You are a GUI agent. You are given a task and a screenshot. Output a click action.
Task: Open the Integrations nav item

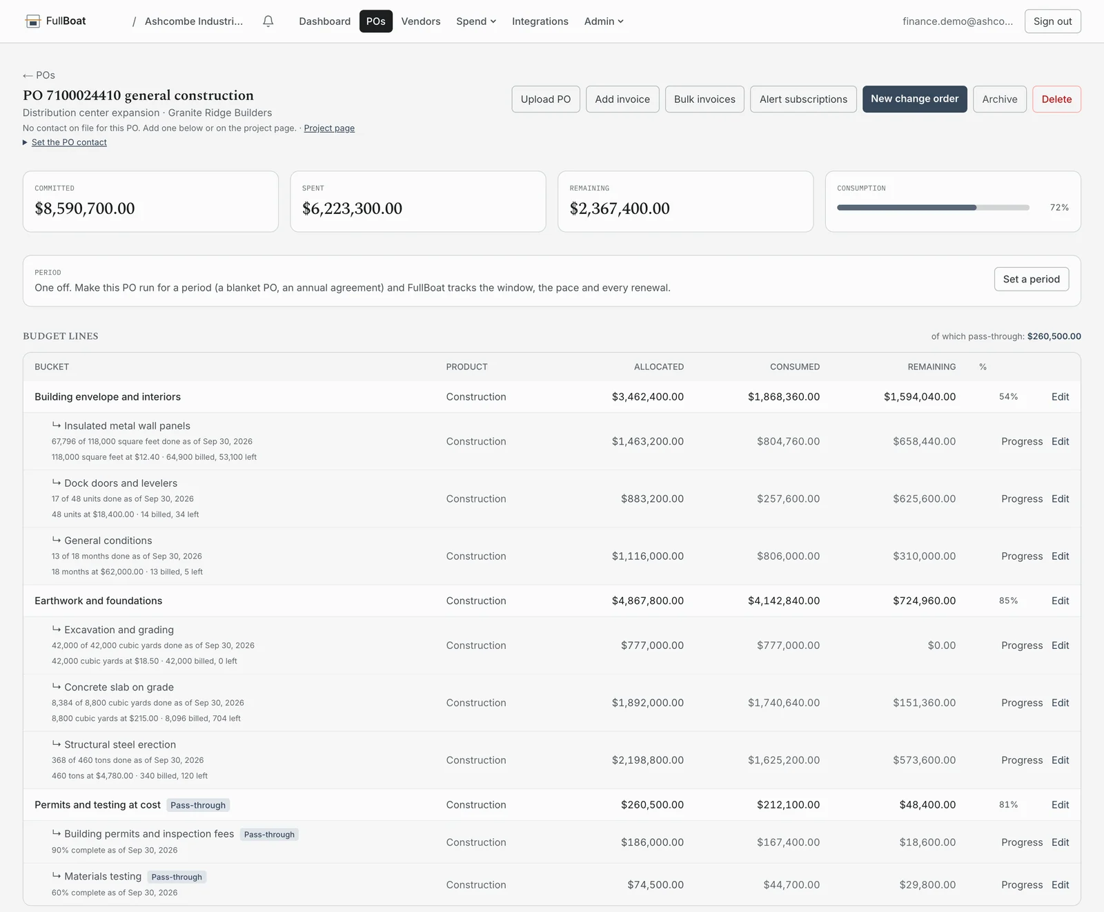pyautogui.click(x=540, y=21)
